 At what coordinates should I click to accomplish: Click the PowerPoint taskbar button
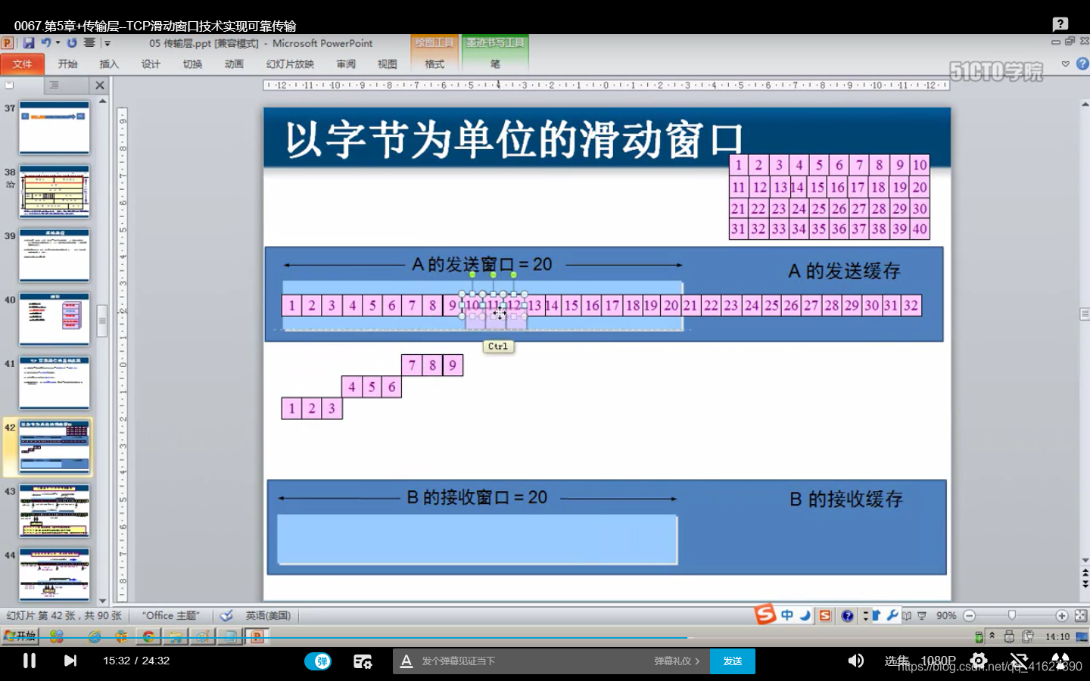(257, 636)
